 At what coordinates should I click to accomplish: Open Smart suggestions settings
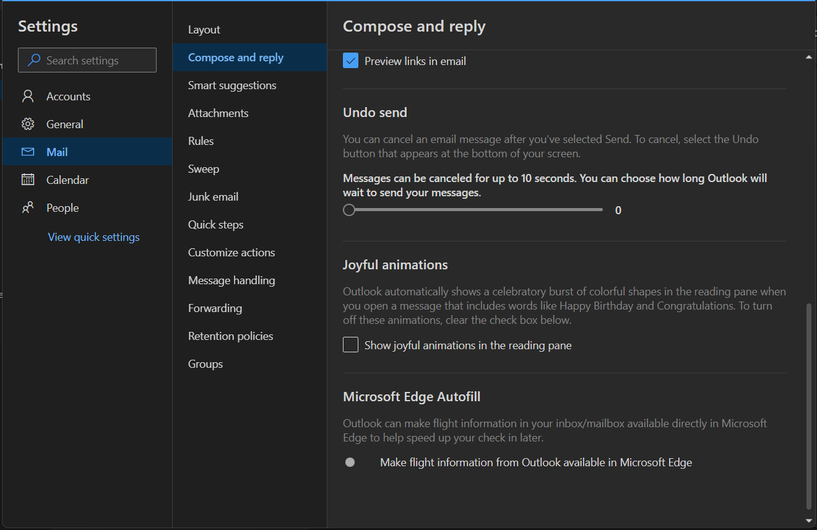(249, 85)
